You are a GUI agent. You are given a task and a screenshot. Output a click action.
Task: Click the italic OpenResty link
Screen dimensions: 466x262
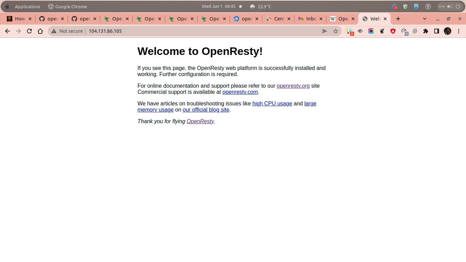point(200,121)
